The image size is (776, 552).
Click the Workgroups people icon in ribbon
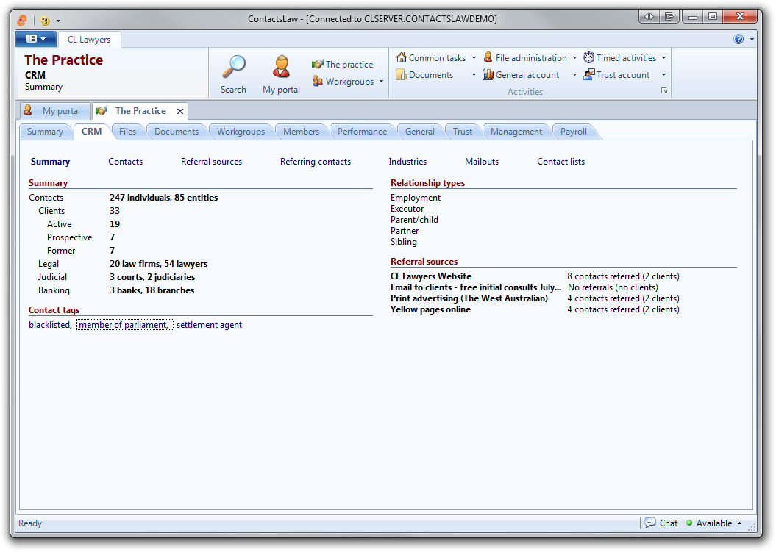pyautogui.click(x=317, y=81)
